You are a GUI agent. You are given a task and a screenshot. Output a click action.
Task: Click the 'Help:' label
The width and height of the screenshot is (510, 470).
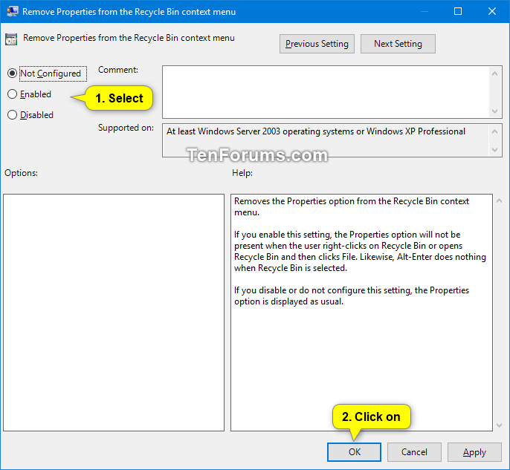242,173
